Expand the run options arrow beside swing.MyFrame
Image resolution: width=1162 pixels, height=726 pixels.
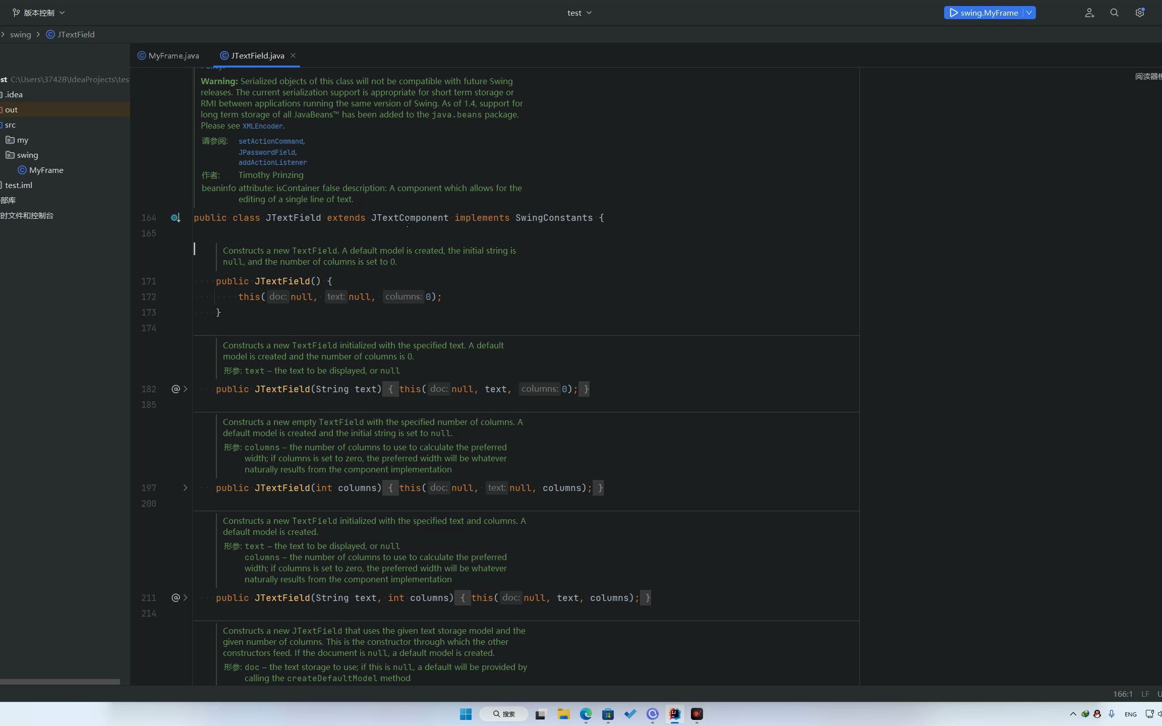[x=1029, y=13]
